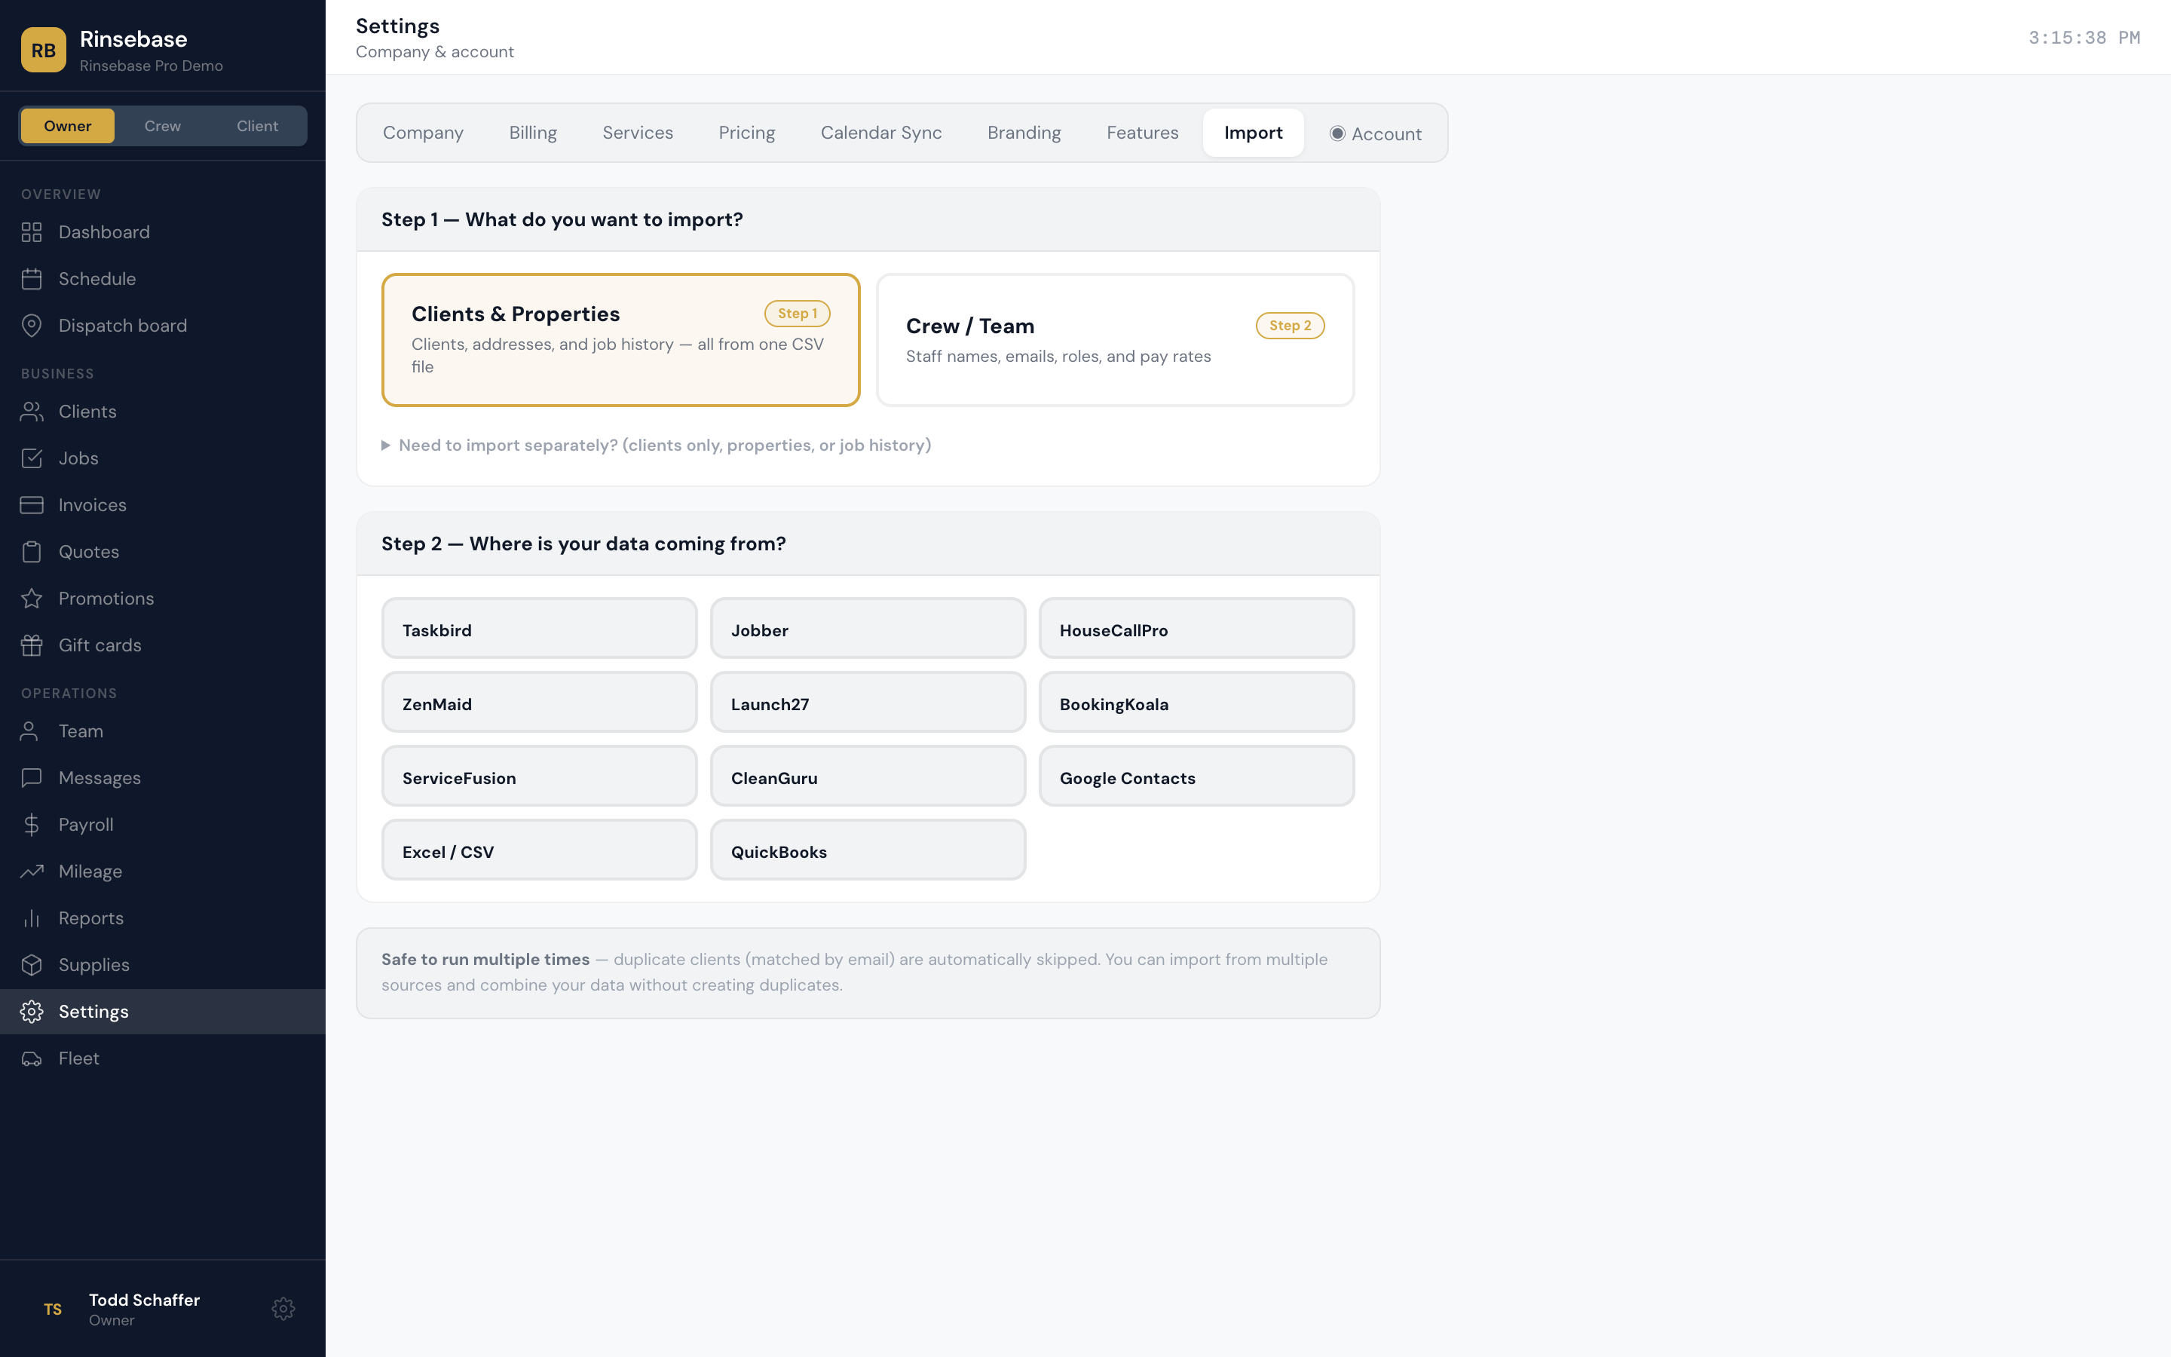This screenshot has width=2171, height=1357.
Task: Click the Step 2 badge on Crew card
Action: 1290,326
